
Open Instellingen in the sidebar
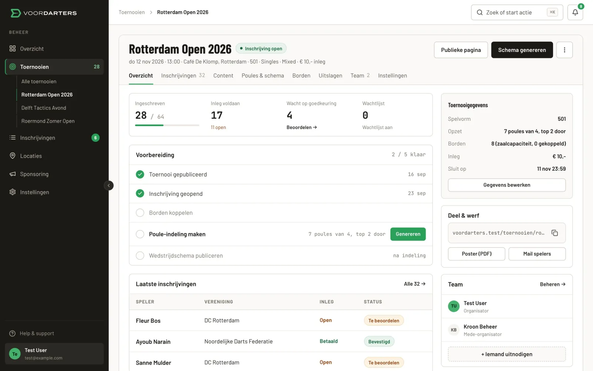(54, 192)
